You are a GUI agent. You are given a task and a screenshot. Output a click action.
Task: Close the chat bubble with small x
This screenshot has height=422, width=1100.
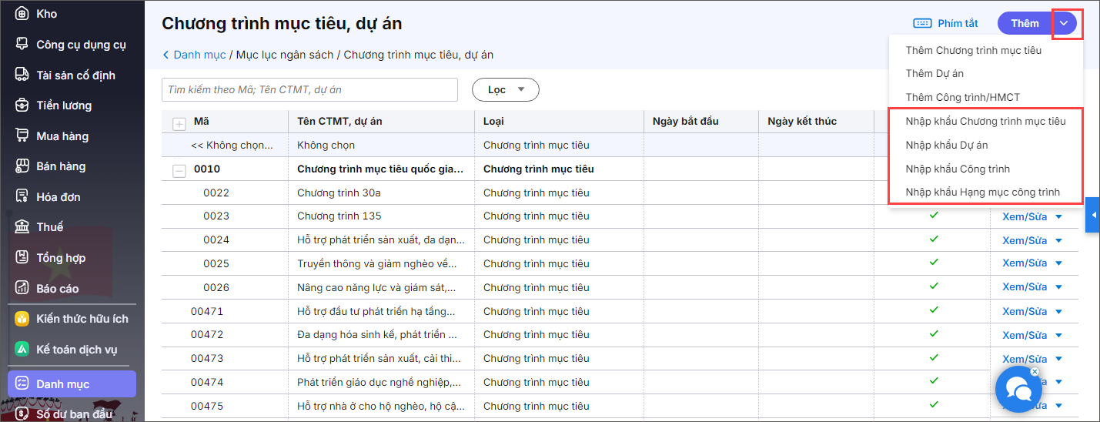(x=1035, y=372)
